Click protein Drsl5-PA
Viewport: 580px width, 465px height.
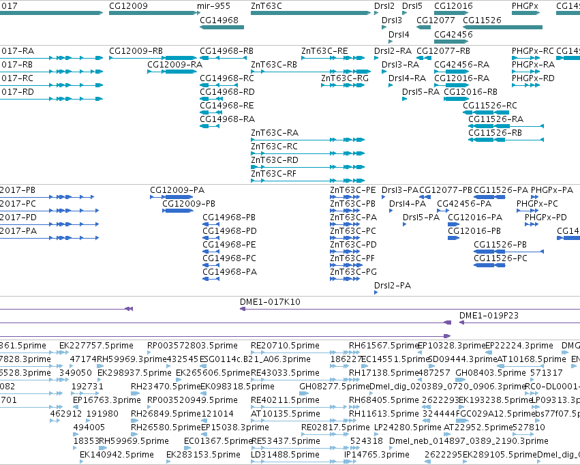421,218
